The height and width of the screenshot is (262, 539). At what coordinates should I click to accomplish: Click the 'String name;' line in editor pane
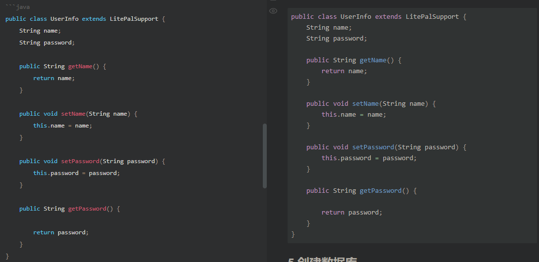tap(40, 31)
